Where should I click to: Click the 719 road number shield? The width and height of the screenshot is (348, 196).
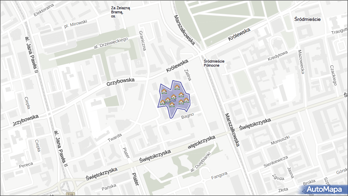pos(70,194)
